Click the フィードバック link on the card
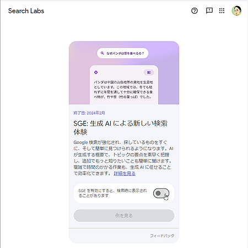Viewport: 248px width, 248px height. [x=162, y=236]
